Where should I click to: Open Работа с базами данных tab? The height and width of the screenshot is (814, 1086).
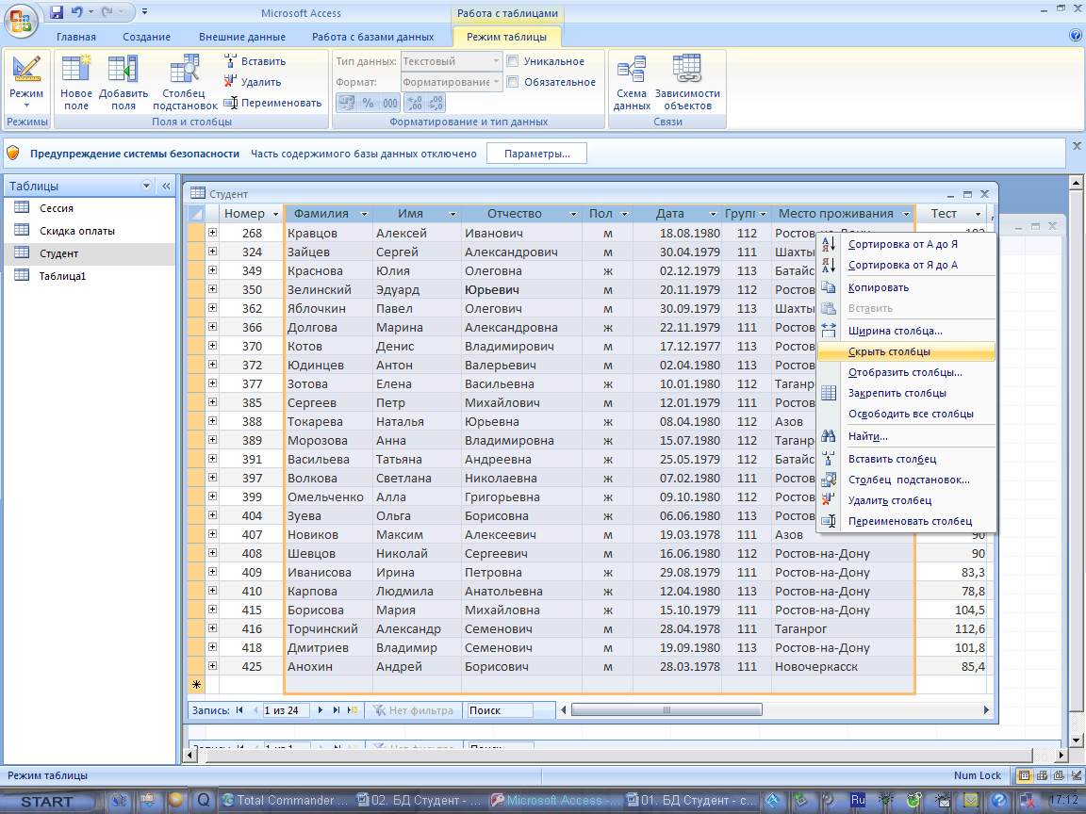click(372, 37)
